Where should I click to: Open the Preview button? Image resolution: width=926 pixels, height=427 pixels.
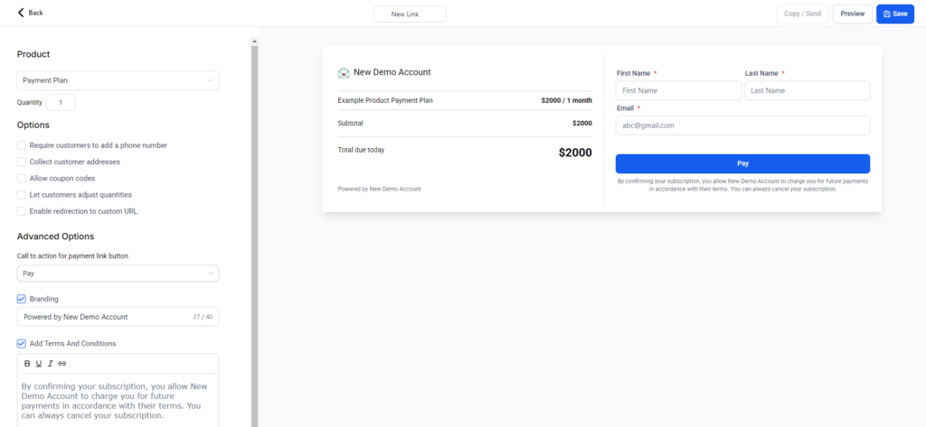point(852,14)
